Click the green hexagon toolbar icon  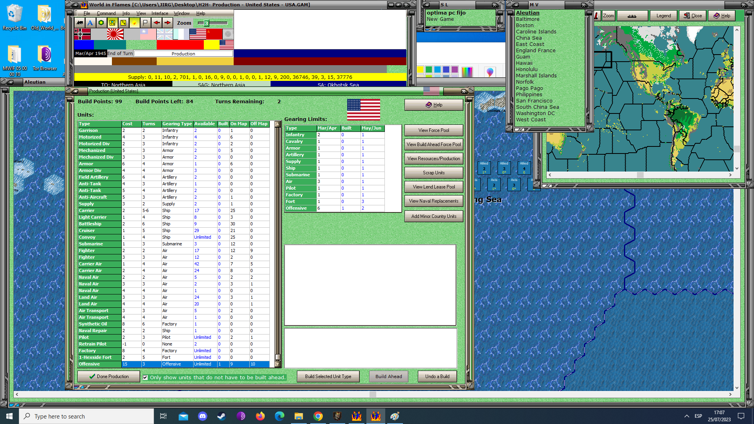[x=101, y=23]
